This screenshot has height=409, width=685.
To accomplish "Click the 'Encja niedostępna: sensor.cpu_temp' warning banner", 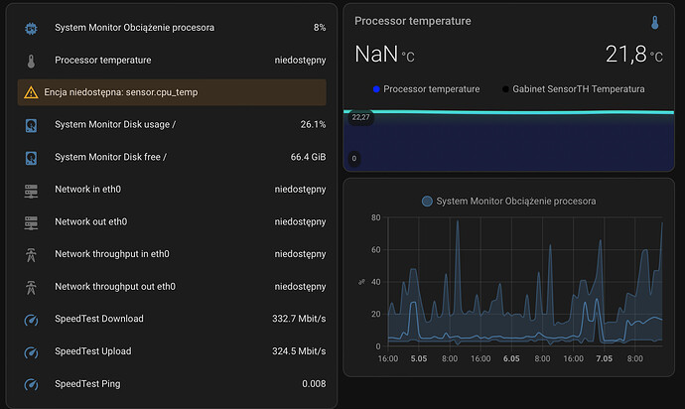I will [172, 92].
